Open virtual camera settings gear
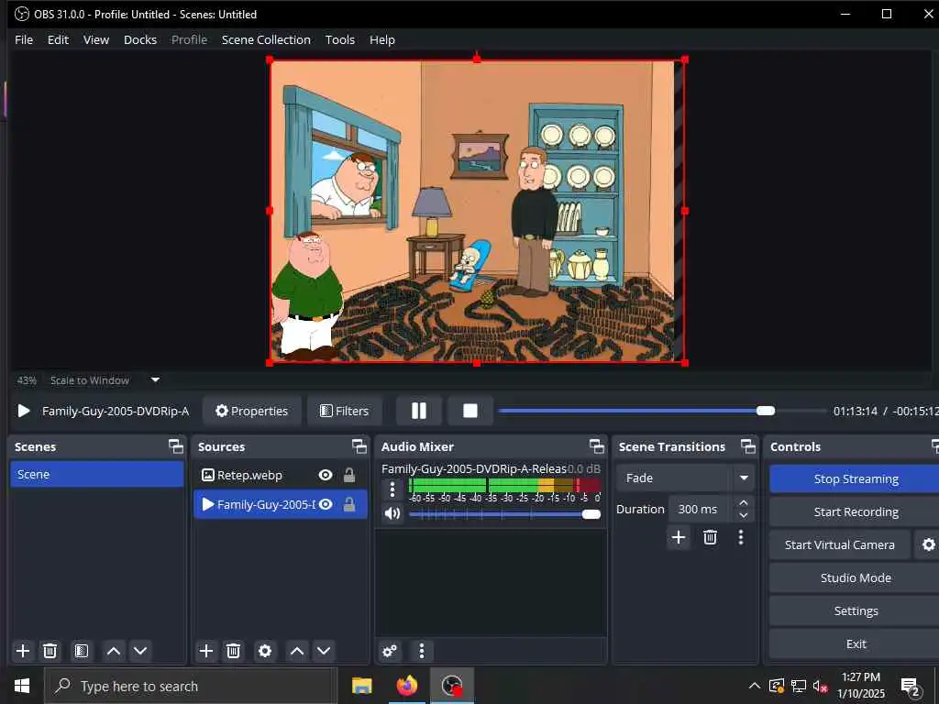This screenshot has width=939, height=704. 928,544
